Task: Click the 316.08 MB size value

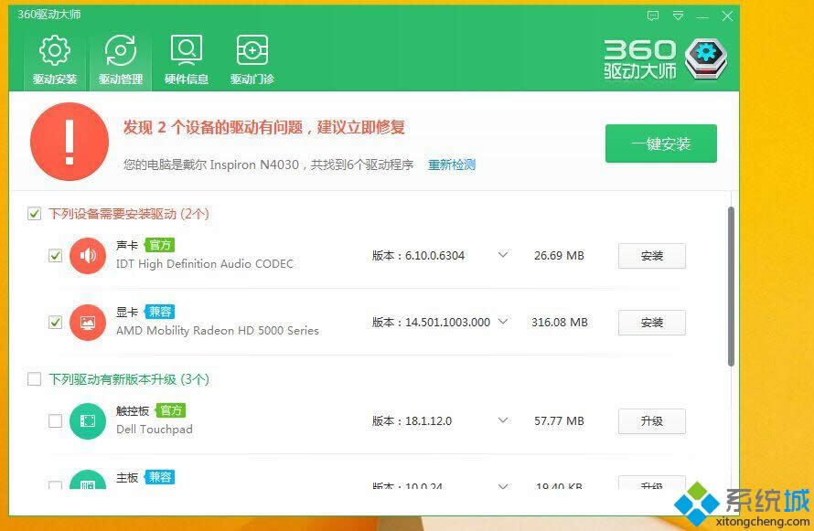Action: 560,323
